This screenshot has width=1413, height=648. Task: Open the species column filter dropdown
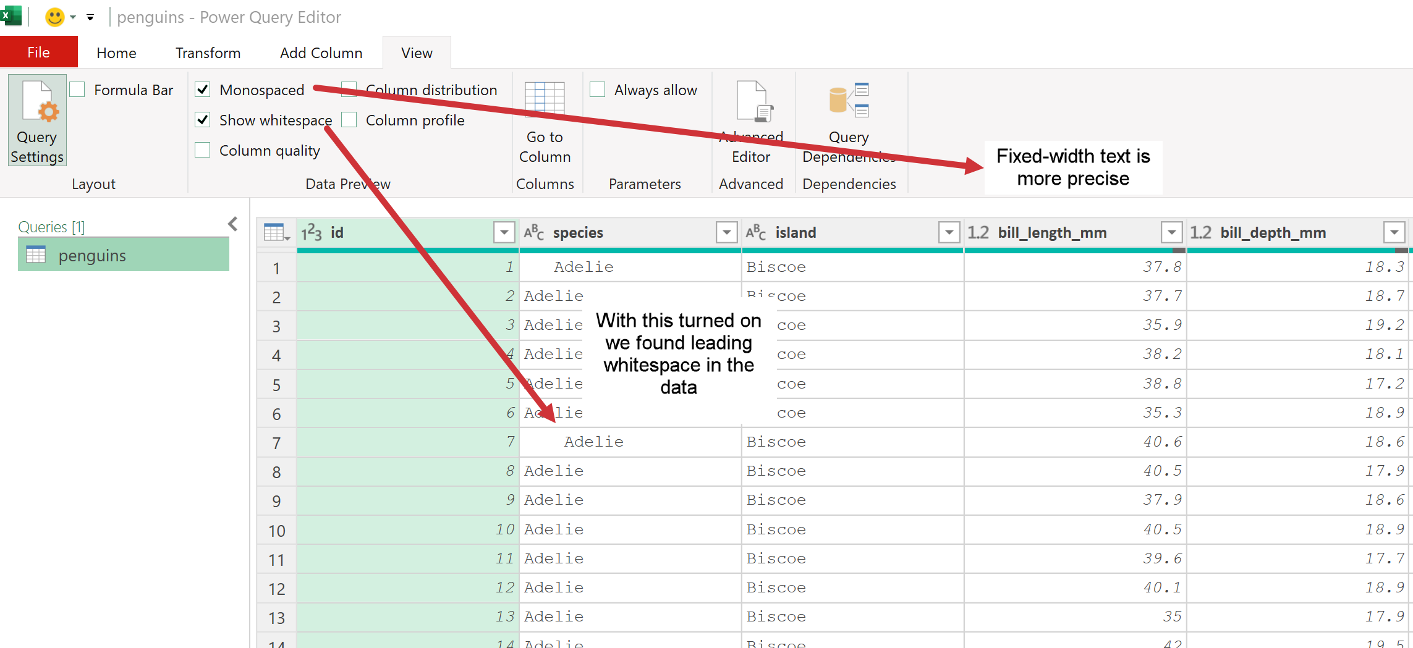click(726, 233)
